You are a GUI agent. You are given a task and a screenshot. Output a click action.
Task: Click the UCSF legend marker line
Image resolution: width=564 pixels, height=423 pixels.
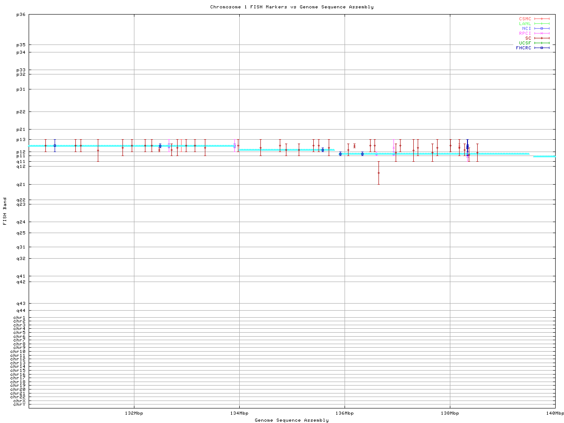pyautogui.click(x=542, y=43)
